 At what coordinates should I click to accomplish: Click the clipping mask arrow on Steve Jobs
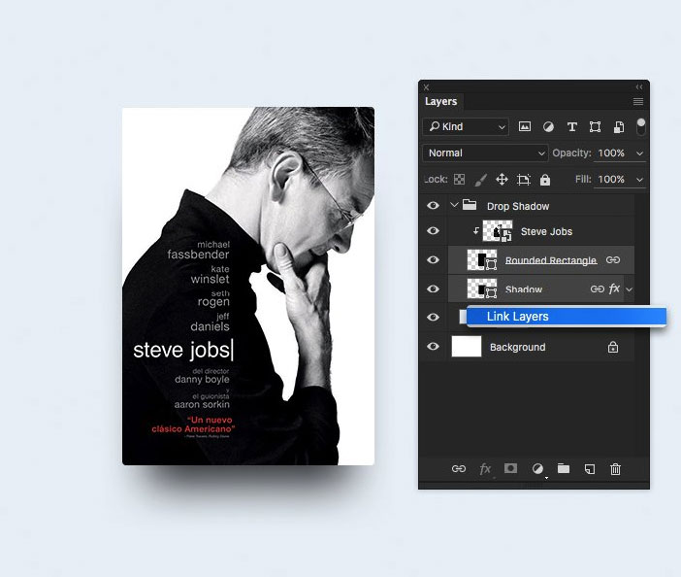(476, 230)
